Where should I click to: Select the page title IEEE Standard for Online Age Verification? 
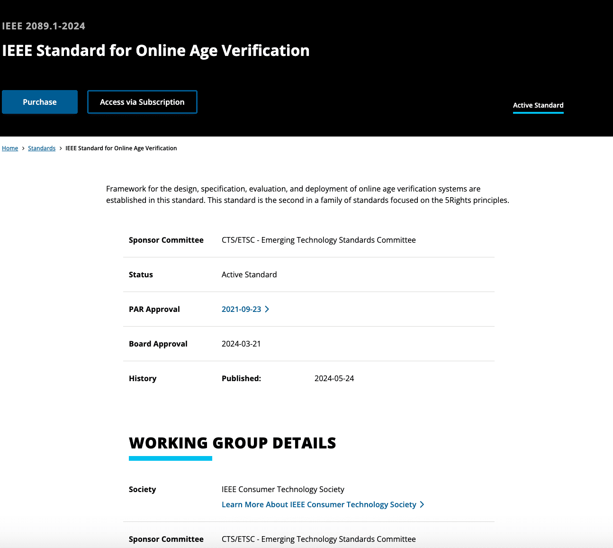pyautogui.click(x=156, y=50)
